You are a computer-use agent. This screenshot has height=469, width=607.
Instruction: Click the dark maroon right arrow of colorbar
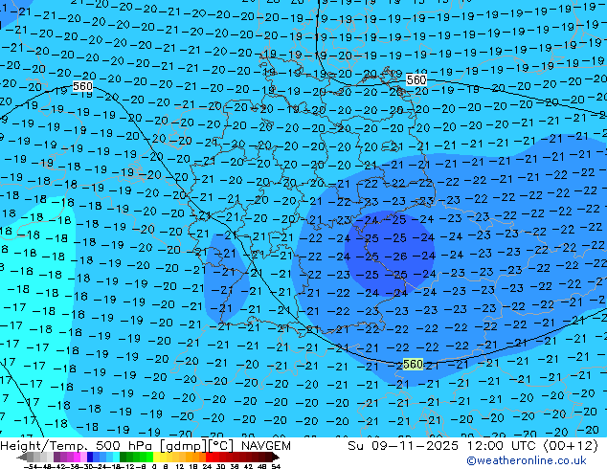(x=276, y=457)
